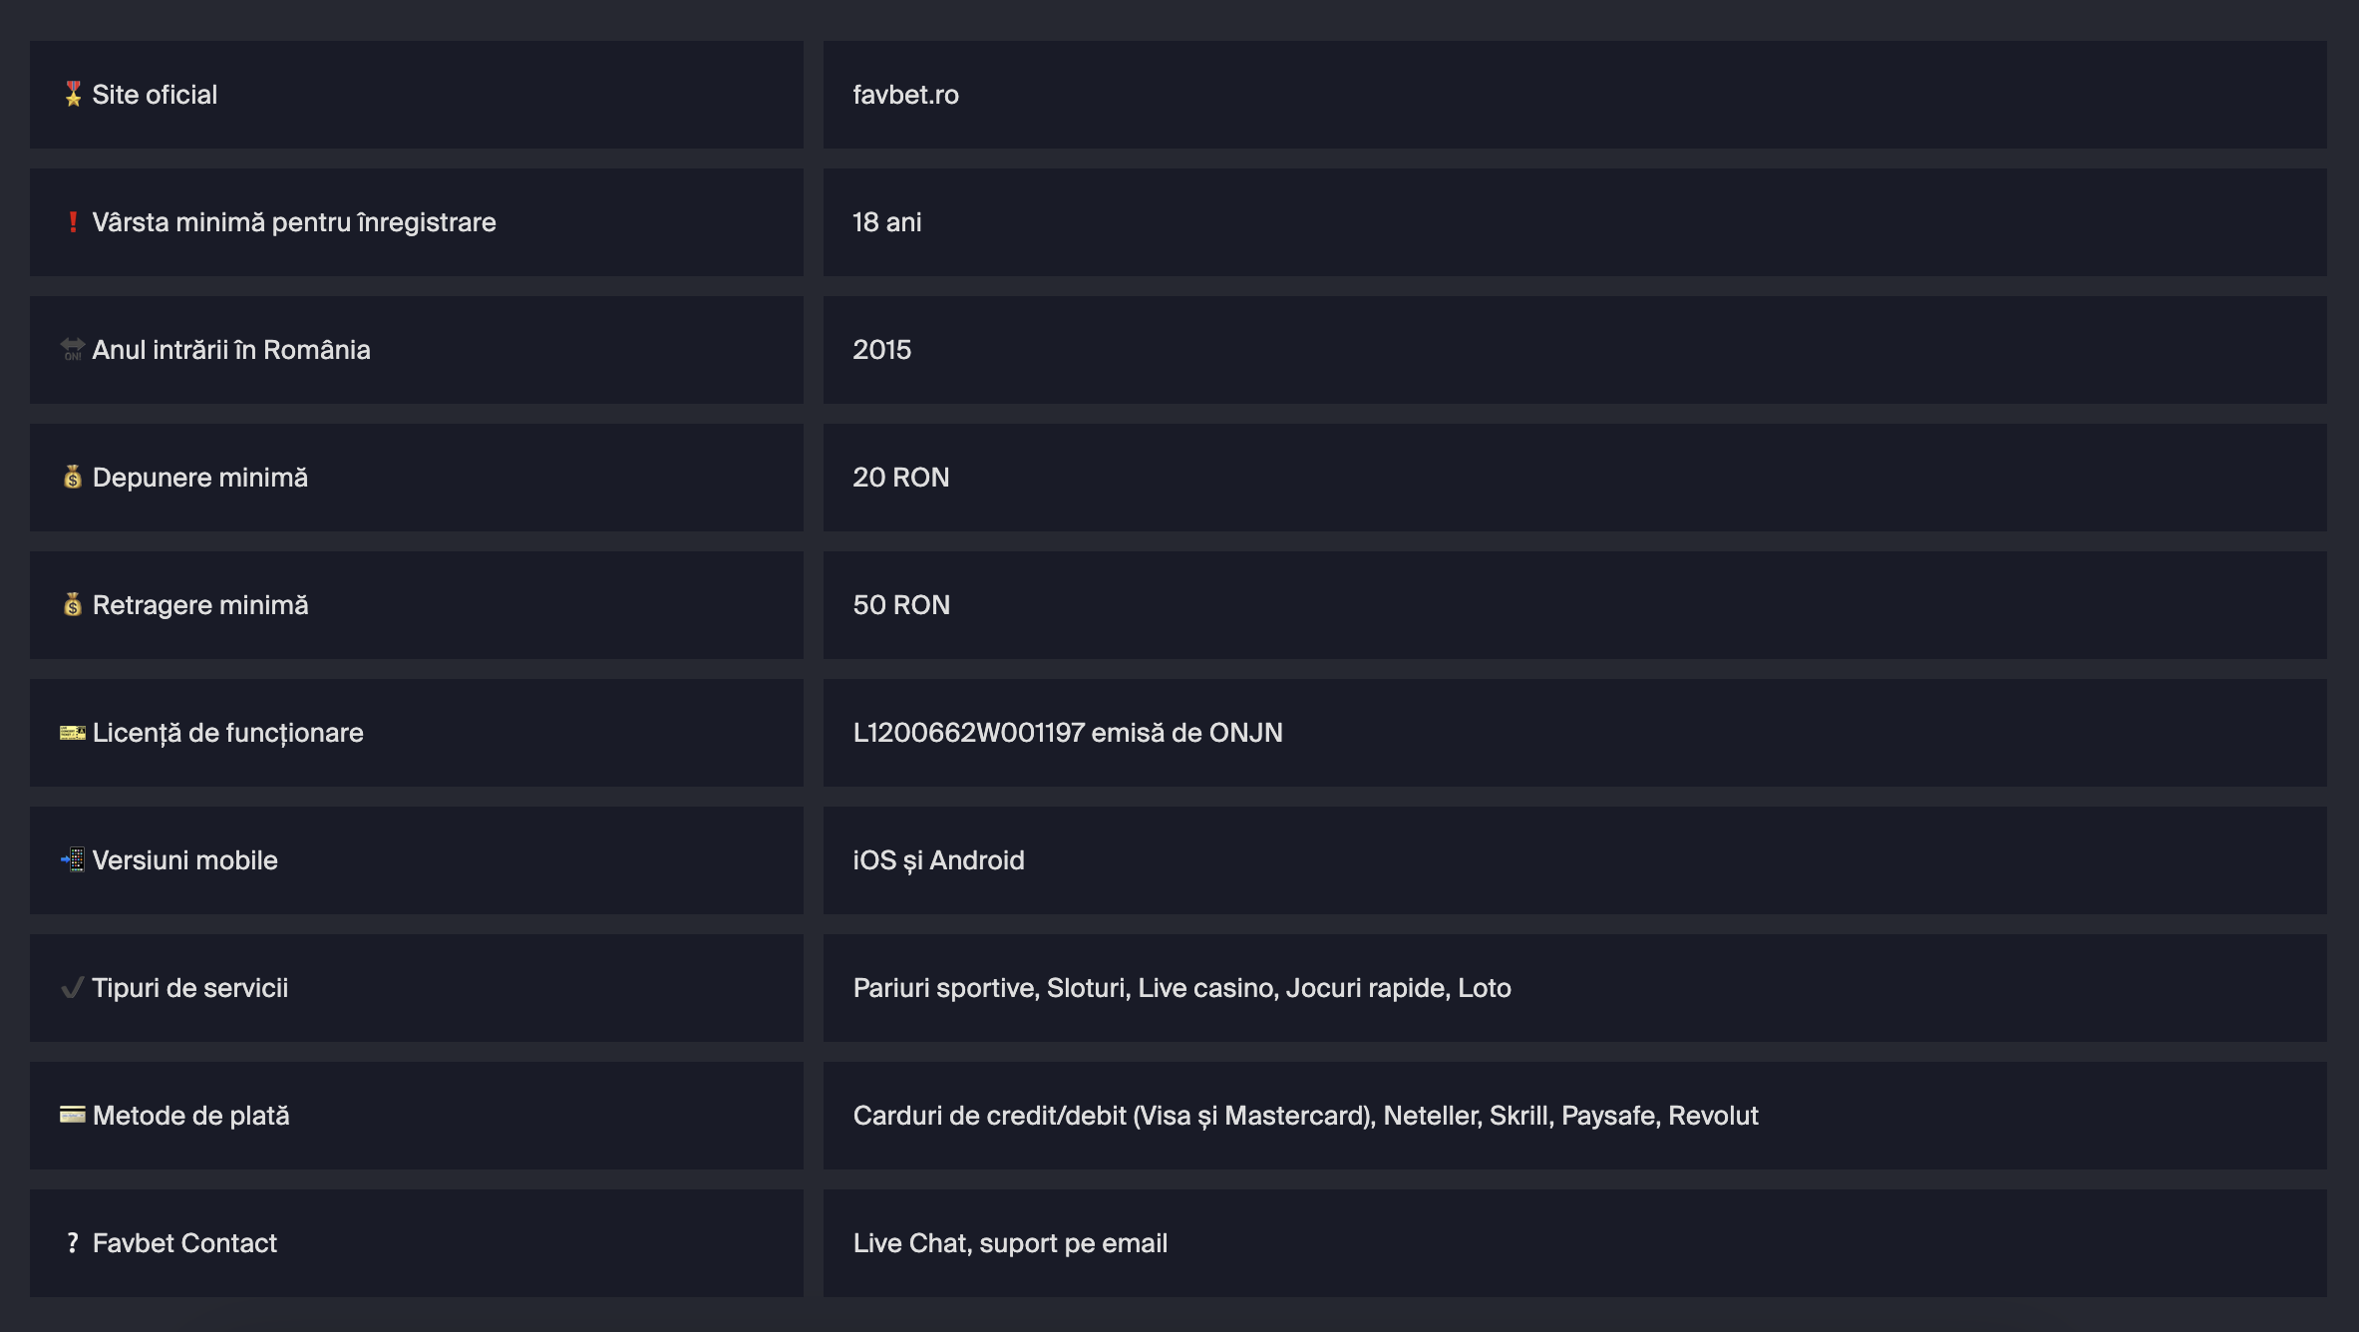The height and width of the screenshot is (1332, 2359).
Task: Click the money bag icon beside Retragere minimă
Action: pos(73,605)
